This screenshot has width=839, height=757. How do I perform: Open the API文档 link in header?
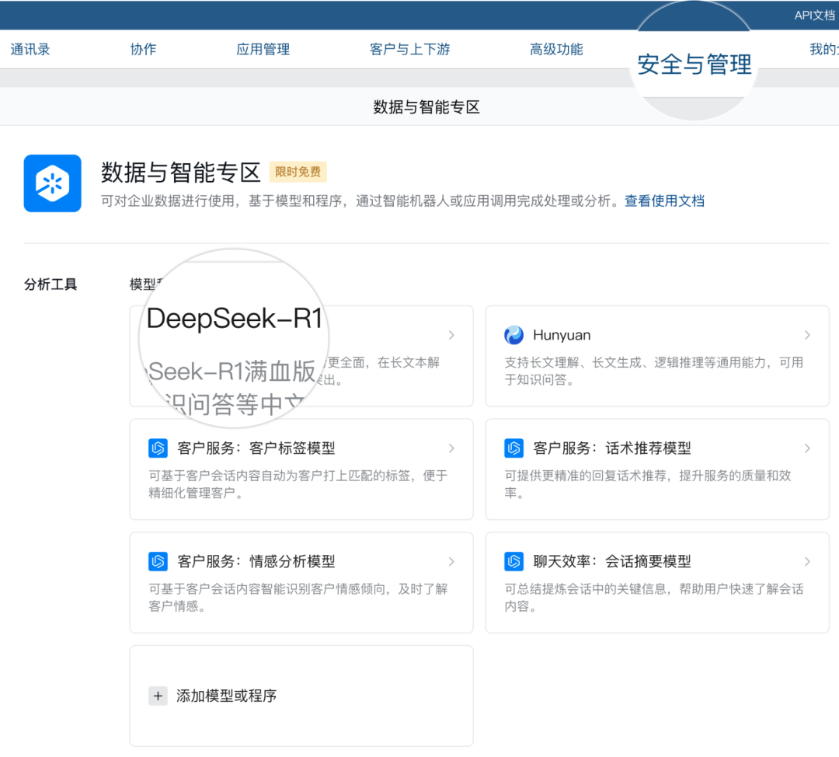(814, 16)
